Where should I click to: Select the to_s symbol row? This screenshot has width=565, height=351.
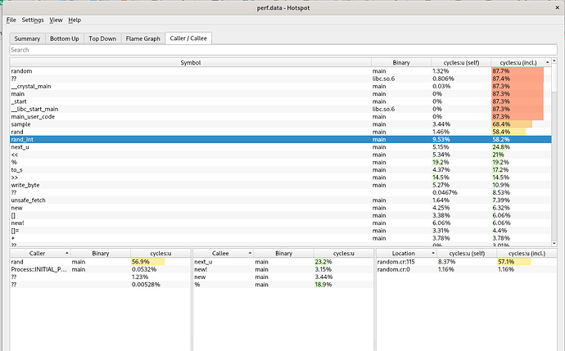281,170
